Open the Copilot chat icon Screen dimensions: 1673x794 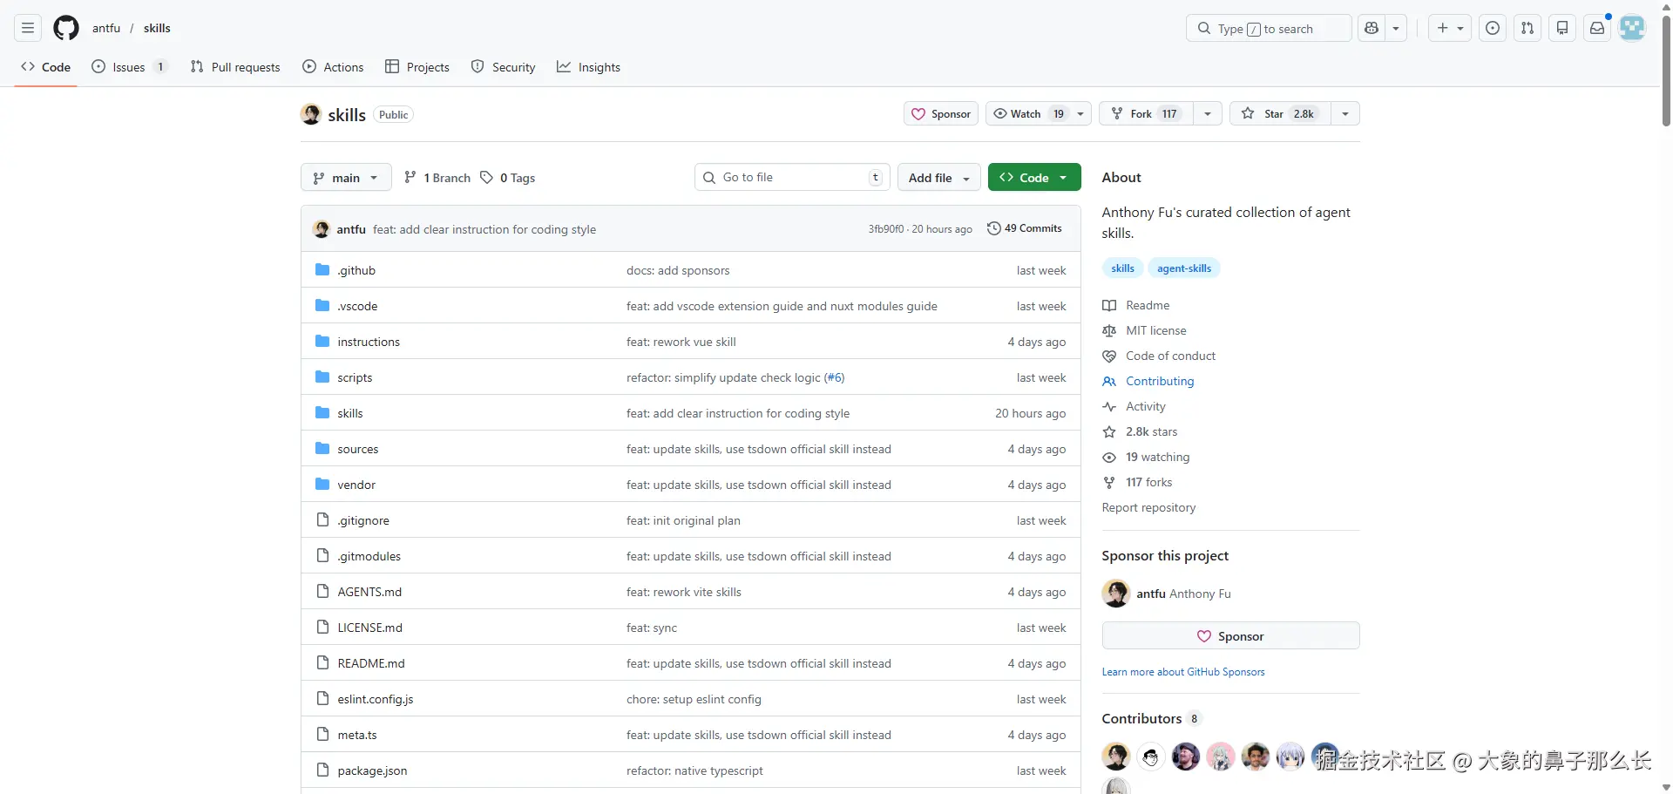(1372, 28)
